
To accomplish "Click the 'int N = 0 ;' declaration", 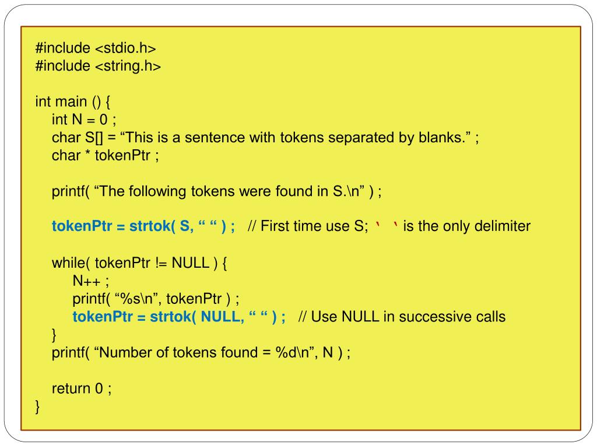I will click(84, 120).
